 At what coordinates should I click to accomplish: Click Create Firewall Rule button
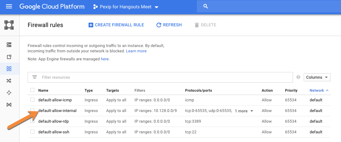click(x=116, y=25)
